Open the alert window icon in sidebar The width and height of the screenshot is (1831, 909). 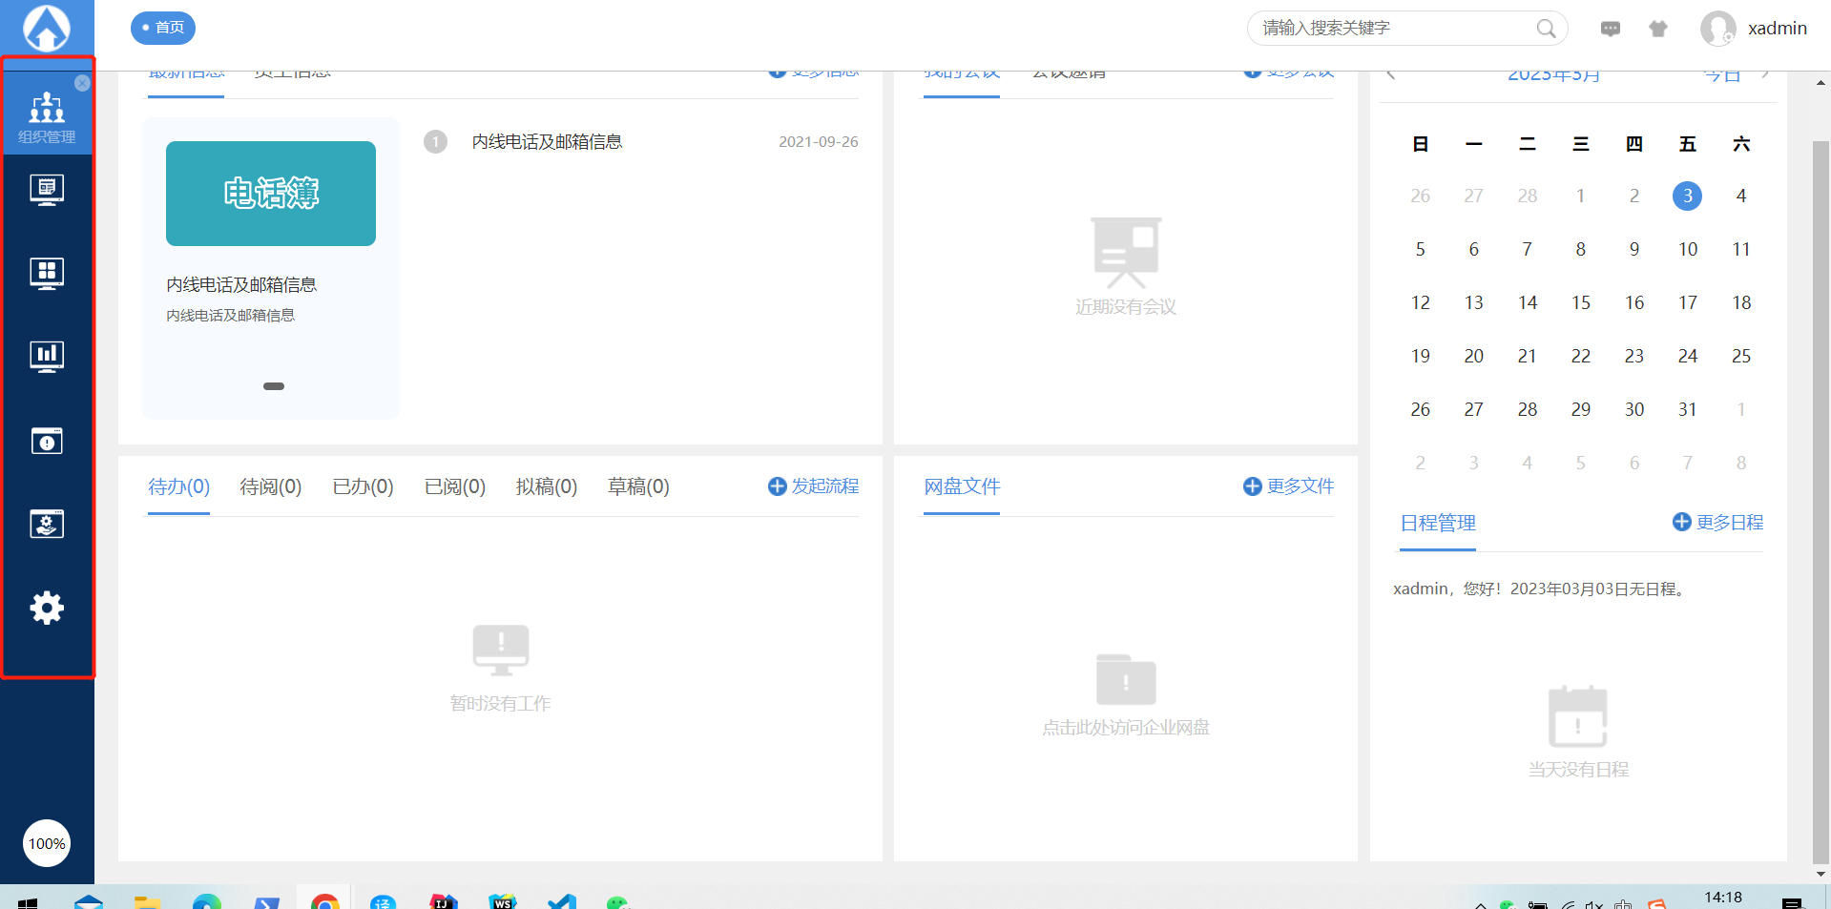point(46,441)
